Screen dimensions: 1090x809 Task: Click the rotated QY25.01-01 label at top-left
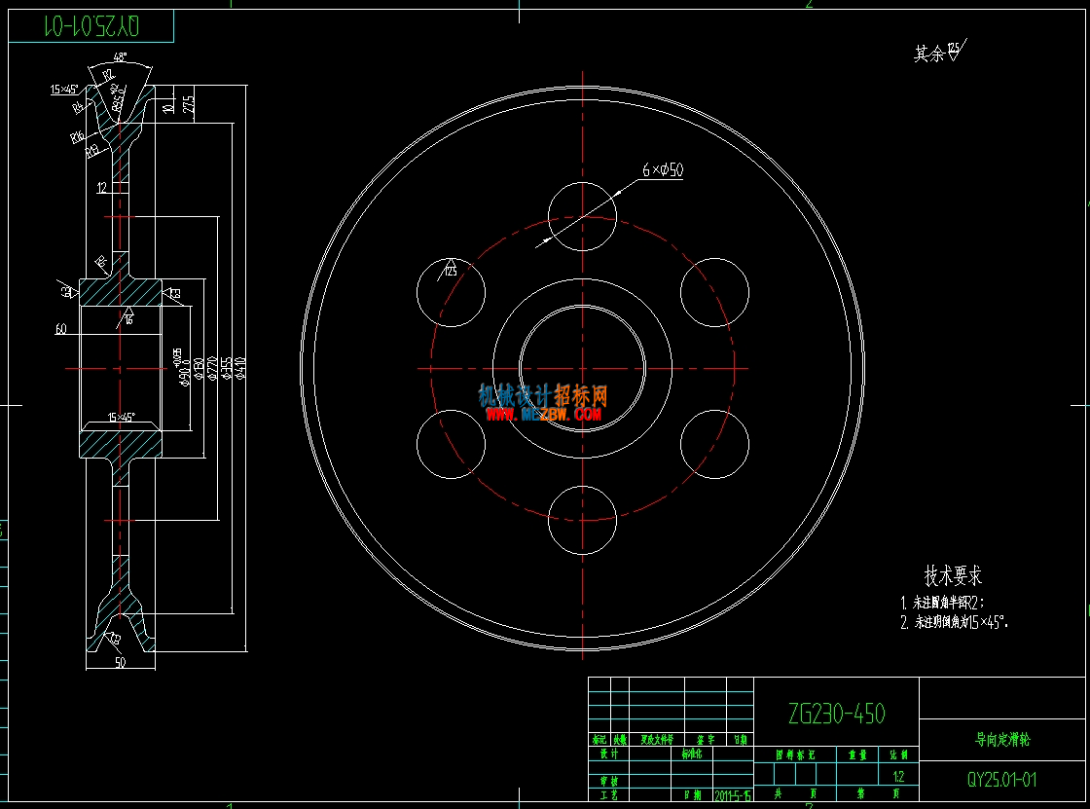tap(91, 26)
